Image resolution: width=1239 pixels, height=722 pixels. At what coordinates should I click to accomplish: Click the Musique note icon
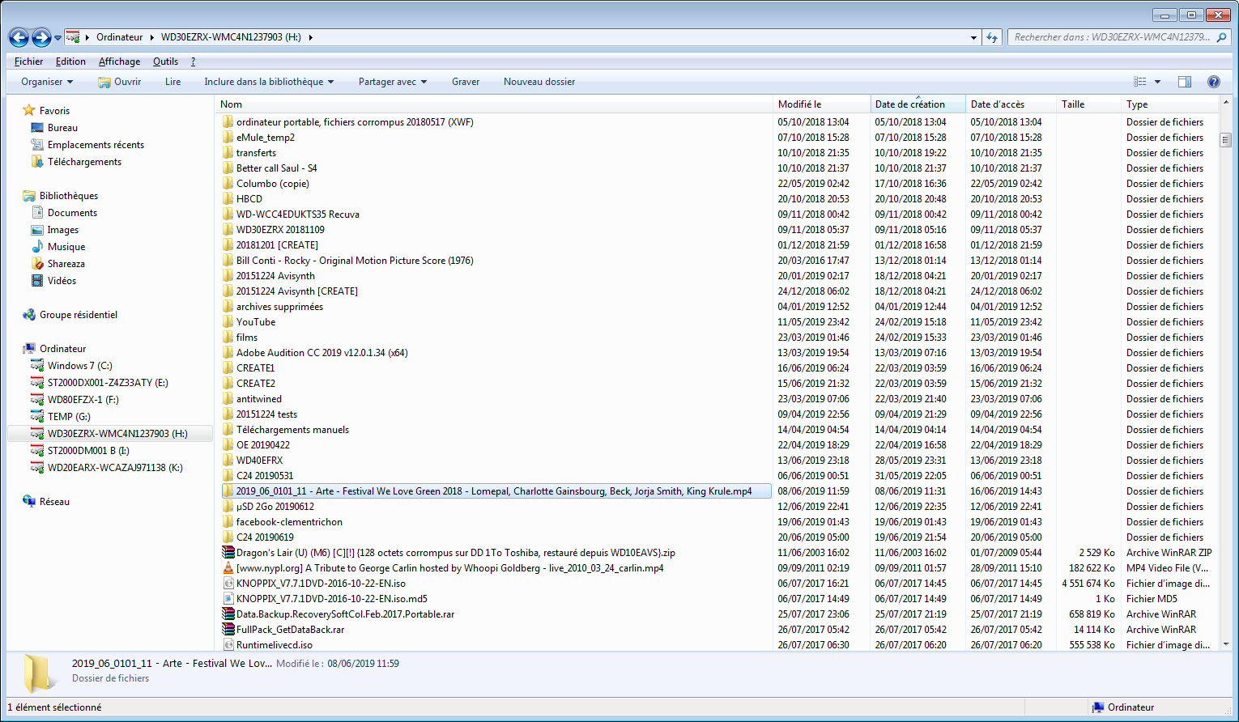pos(37,247)
